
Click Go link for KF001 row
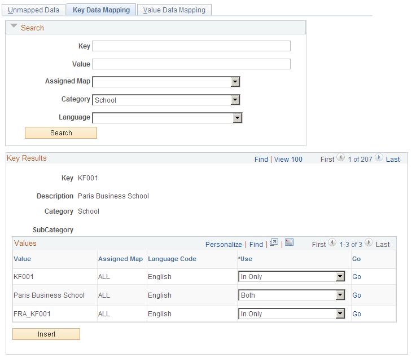pos(357,277)
